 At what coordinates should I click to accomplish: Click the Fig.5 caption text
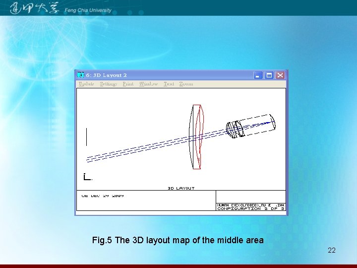pyautogui.click(x=178, y=240)
